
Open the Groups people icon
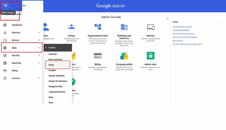click(72, 27)
